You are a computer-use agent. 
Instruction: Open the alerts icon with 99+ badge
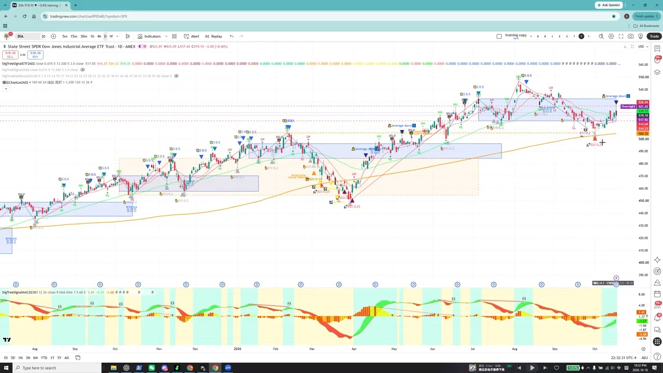[x=657, y=60]
